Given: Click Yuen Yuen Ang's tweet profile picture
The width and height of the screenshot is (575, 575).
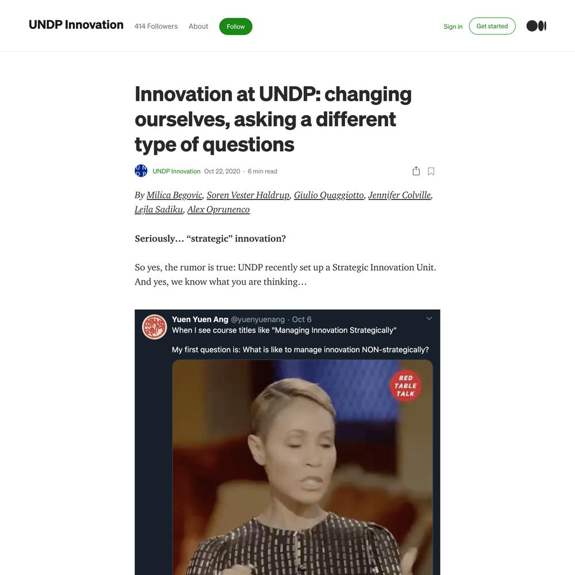Looking at the screenshot, I should (154, 327).
